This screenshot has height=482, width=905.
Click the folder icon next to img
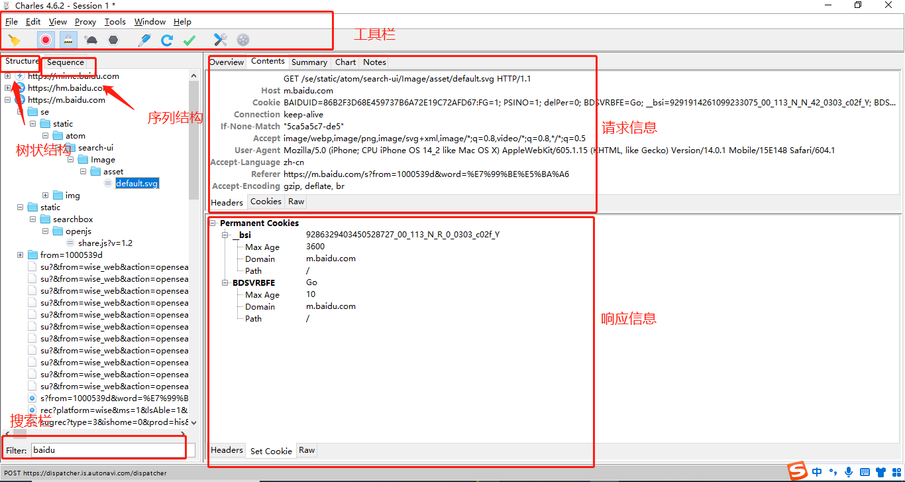(x=58, y=196)
